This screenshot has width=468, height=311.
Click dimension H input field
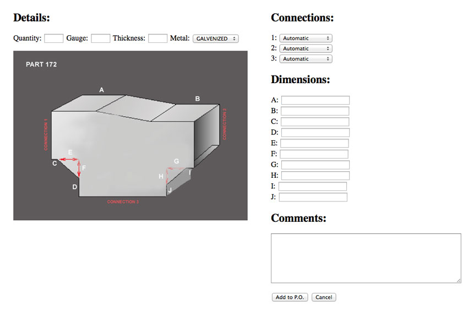pyautogui.click(x=315, y=176)
